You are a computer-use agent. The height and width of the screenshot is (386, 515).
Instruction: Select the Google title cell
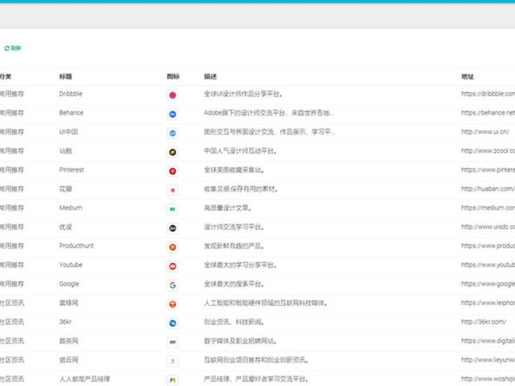click(x=69, y=284)
